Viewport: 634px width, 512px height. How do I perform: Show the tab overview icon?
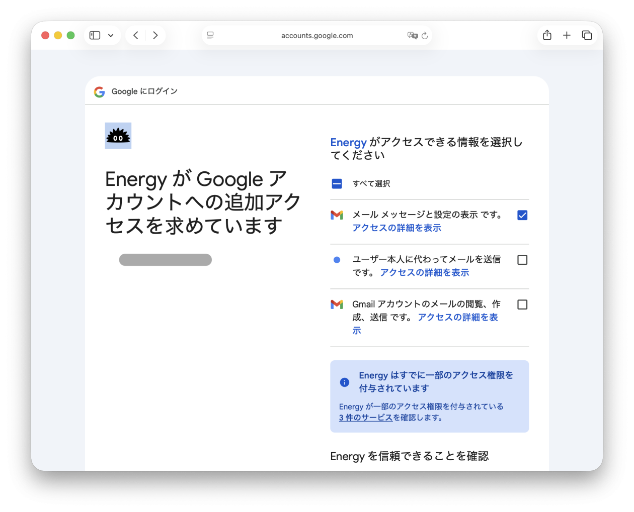[x=587, y=35]
